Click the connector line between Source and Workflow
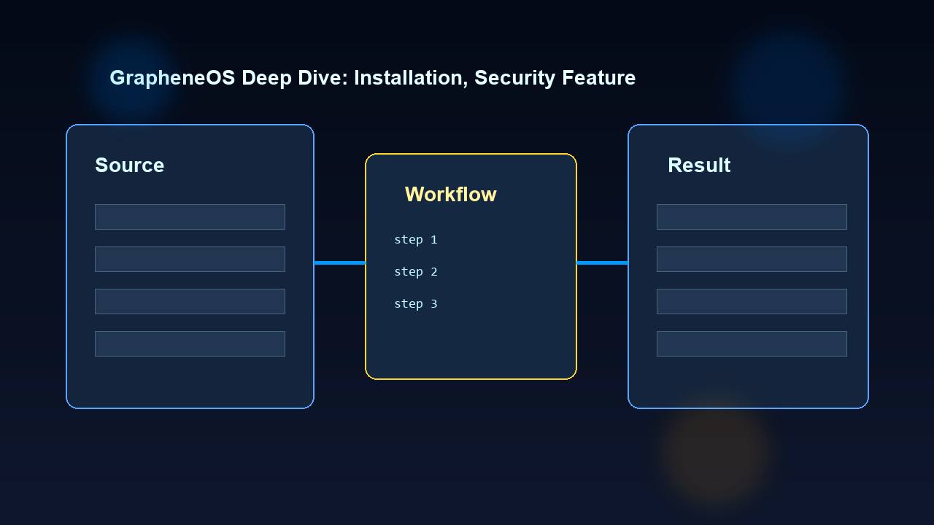The width and height of the screenshot is (934, 525). tap(339, 262)
